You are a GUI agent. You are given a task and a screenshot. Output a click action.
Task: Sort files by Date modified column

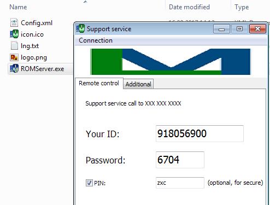tap(189, 7)
